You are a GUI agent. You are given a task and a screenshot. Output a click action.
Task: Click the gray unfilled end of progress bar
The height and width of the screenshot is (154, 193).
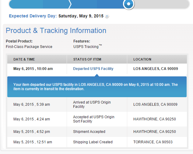[161, 4]
